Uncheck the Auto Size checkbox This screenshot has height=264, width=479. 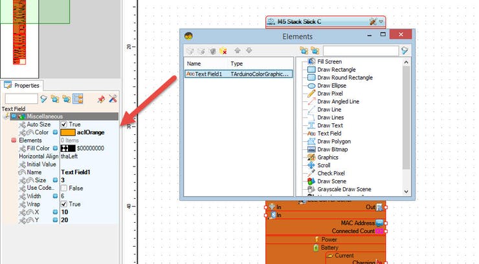pos(64,124)
